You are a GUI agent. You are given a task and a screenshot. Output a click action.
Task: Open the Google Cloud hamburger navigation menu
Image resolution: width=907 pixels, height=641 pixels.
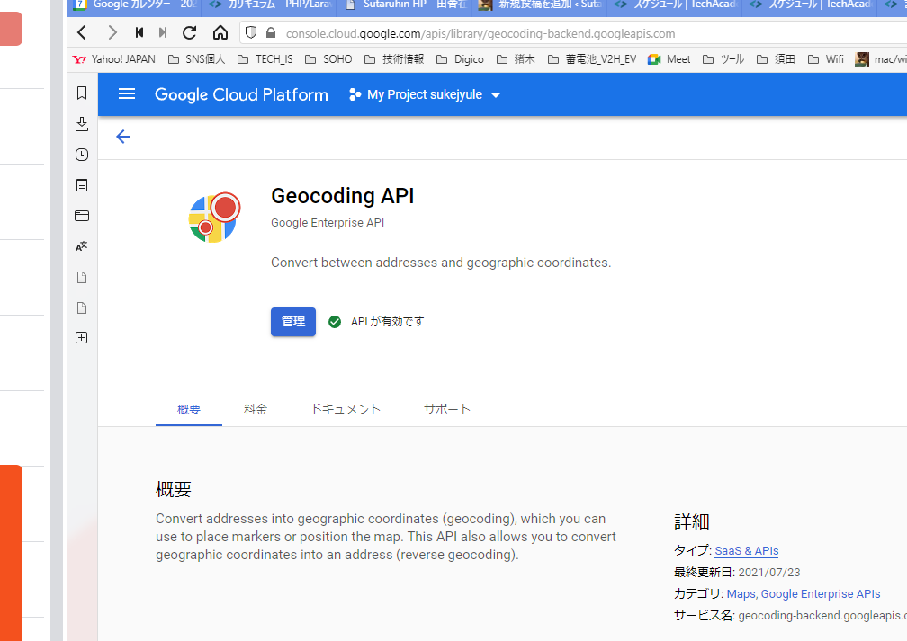pyautogui.click(x=127, y=93)
